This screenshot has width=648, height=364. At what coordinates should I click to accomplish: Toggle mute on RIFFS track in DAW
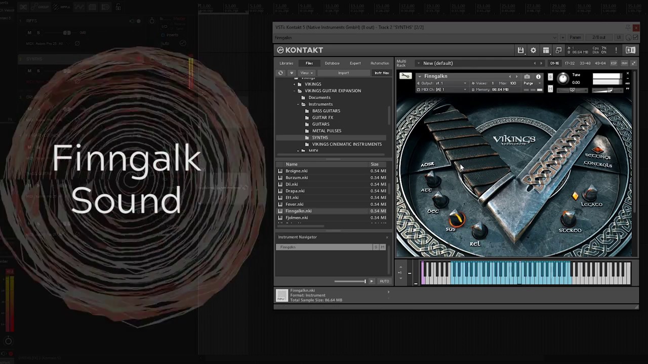[29, 33]
